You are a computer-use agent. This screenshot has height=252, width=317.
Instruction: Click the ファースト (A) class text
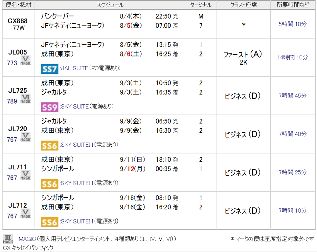[243, 54]
